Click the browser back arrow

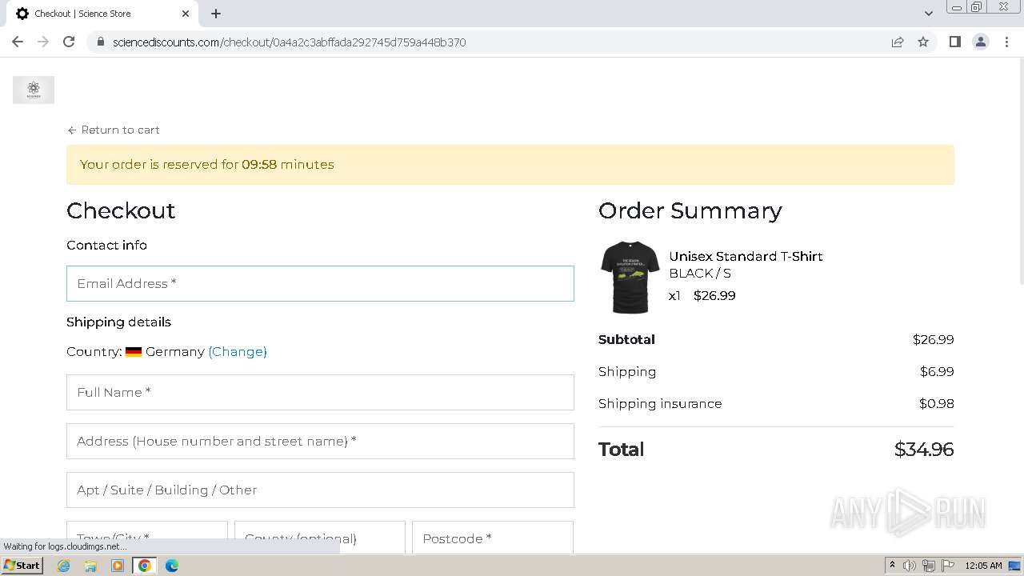click(x=18, y=42)
